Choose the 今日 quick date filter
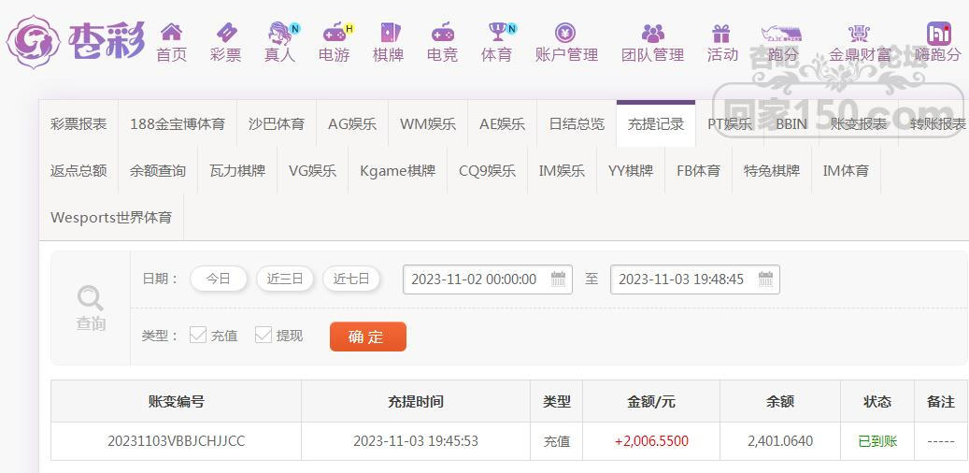Viewport: 969px width, 473px height. (218, 279)
